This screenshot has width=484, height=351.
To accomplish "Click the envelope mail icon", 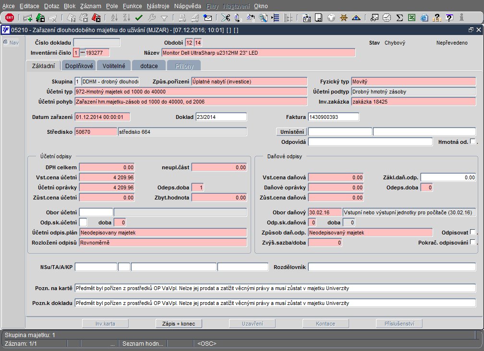I will point(208,18).
